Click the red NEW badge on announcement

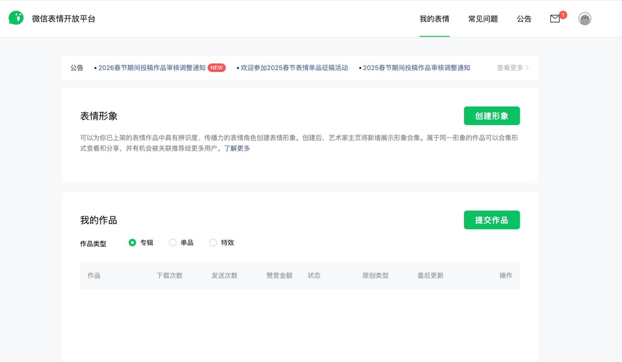[x=217, y=68]
